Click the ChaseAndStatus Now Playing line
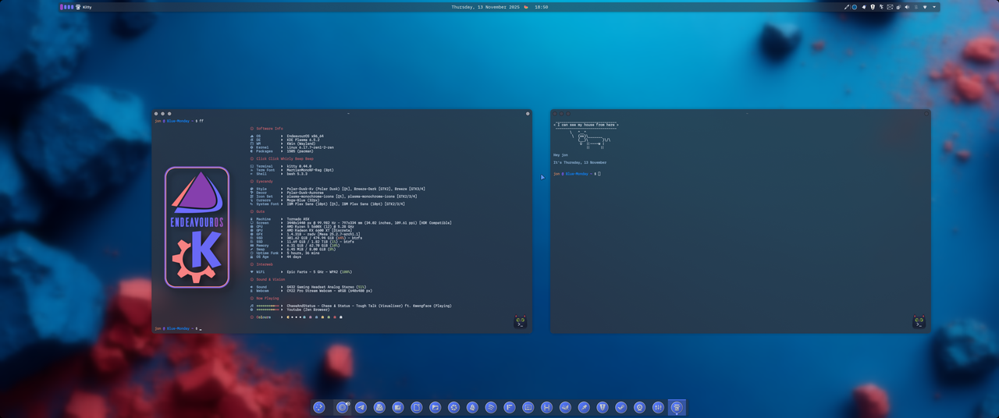This screenshot has height=418, width=999. pyautogui.click(x=369, y=306)
